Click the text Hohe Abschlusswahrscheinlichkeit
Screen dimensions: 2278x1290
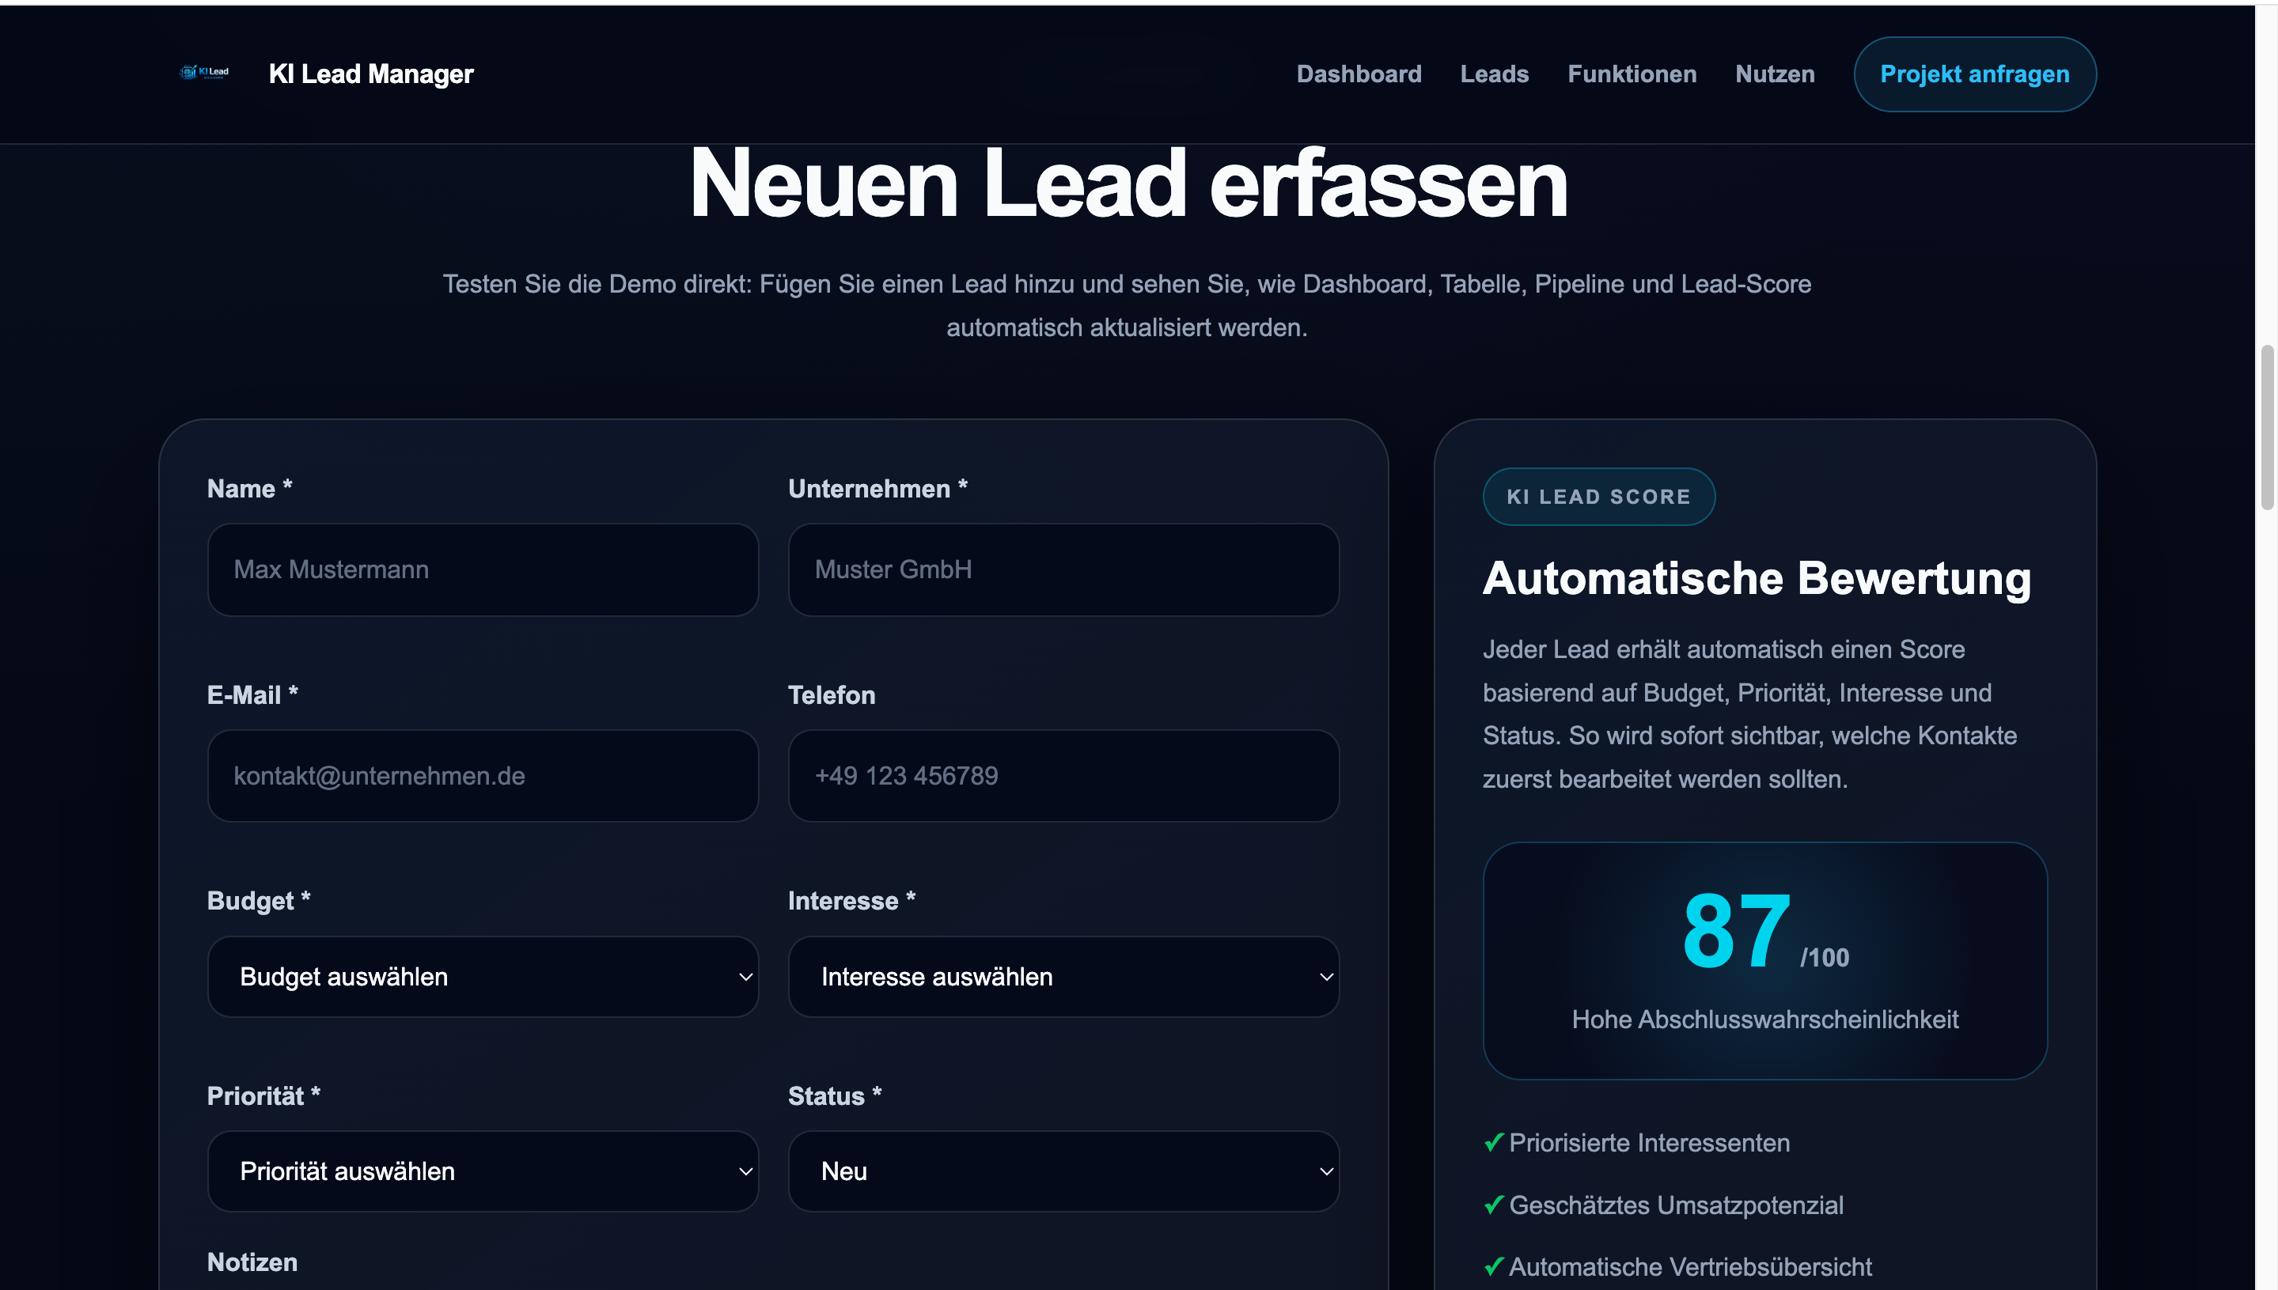point(1764,1020)
